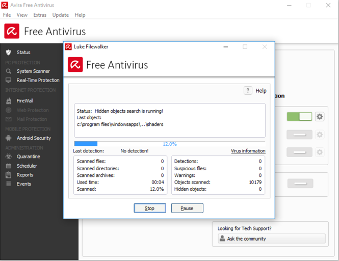Viewport: 339px width, 261px height.
Task: Click the 'No detection!' text
Action: point(135,151)
